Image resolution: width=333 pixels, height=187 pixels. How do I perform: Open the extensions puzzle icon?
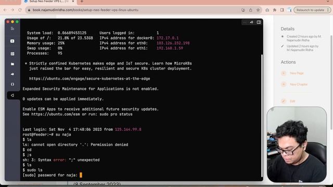click(x=275, y=10)
